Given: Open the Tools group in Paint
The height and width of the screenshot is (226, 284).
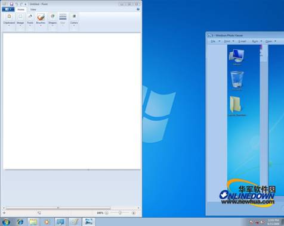Looking at the screenshot, I should [x=30, y=20].
